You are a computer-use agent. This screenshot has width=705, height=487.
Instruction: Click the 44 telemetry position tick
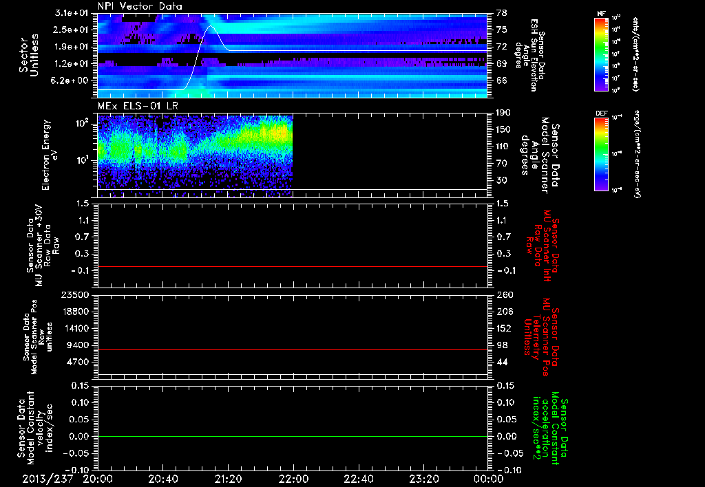503,362
